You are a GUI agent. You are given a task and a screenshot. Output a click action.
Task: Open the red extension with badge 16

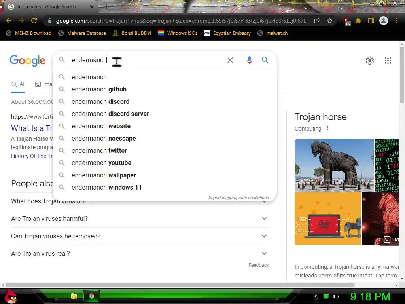[346, 22]
